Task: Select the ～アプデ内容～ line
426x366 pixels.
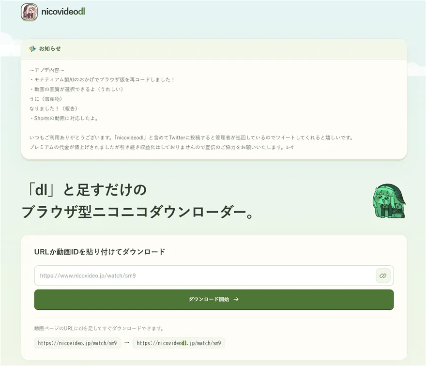Action: coord(47,70)
